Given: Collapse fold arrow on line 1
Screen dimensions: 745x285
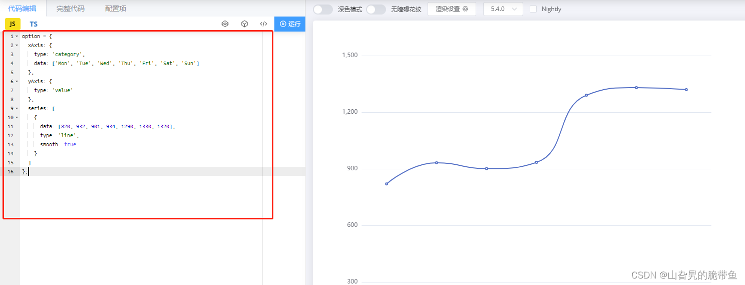Looking at the screenshot, I should 17,36.
